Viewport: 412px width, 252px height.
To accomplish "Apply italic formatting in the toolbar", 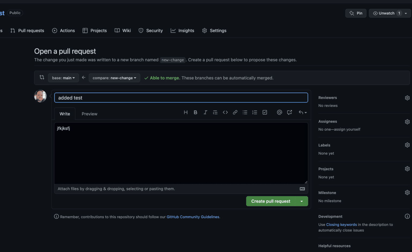I will pyautogui.click(x=205, y=112).
